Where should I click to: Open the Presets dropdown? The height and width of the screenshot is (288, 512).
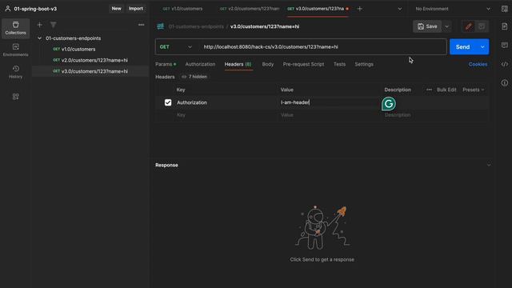click(474, 90)
